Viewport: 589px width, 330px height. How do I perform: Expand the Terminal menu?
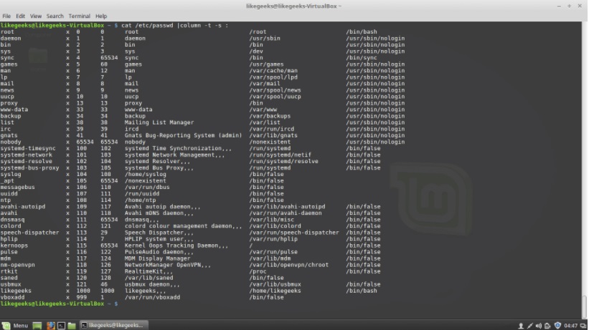point(79,16)
